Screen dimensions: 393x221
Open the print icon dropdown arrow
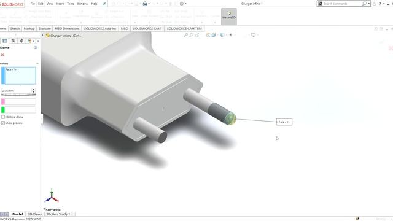point(149,4)
